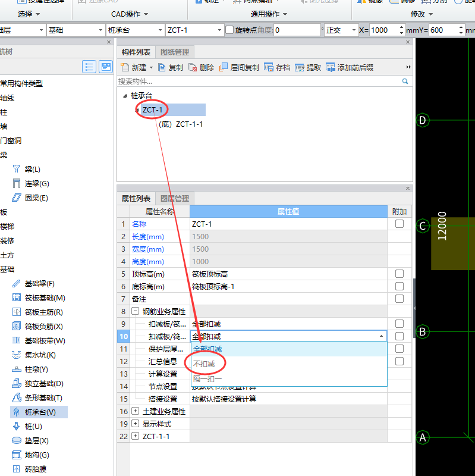Open the 新建 dropdown arrow

[151, 67]
